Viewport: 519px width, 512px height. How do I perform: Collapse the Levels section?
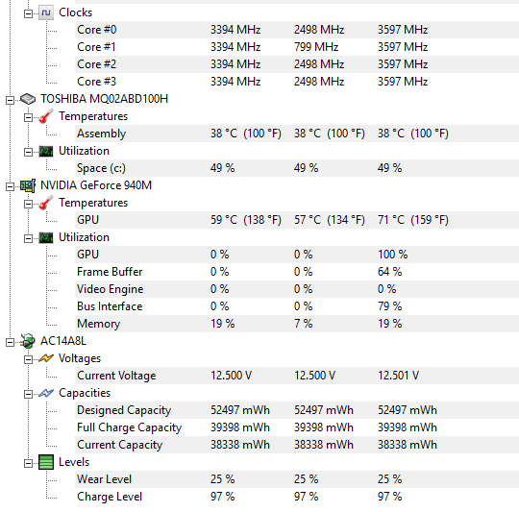(x=29, y=463)
